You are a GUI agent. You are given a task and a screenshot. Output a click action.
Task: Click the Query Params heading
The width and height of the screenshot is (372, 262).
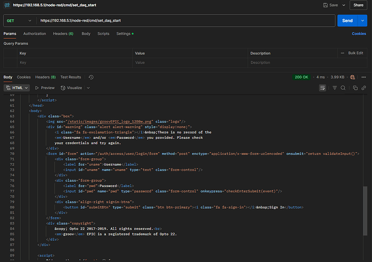point(16,44)
